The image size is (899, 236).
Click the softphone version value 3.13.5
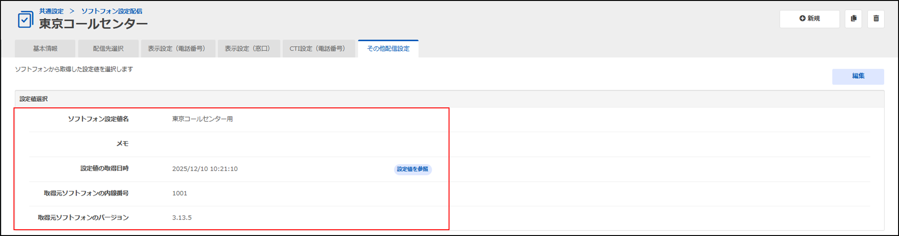click(182, 218)
